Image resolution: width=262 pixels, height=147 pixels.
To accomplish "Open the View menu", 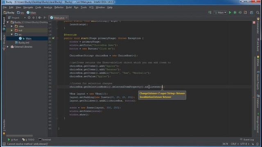I will point(18,7).
